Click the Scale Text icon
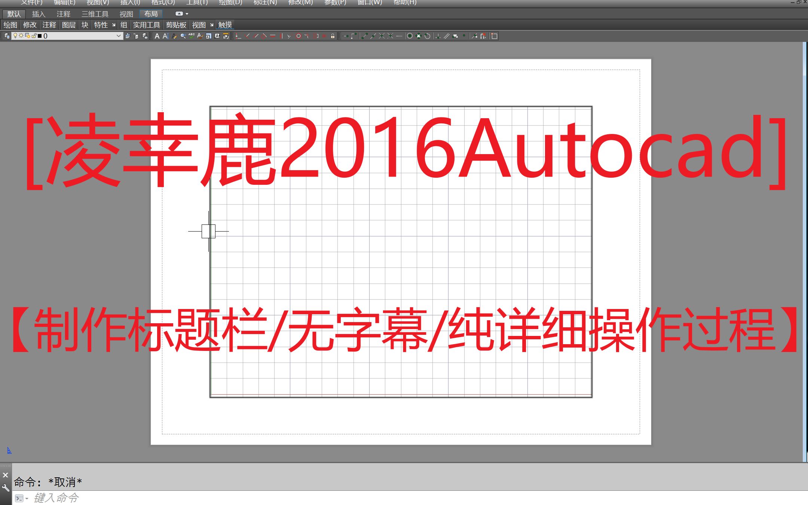 click(x=208, y=36)
